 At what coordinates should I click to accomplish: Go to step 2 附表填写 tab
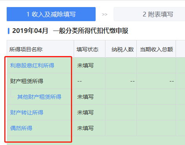pyautogui.click(x=149, y=14)
